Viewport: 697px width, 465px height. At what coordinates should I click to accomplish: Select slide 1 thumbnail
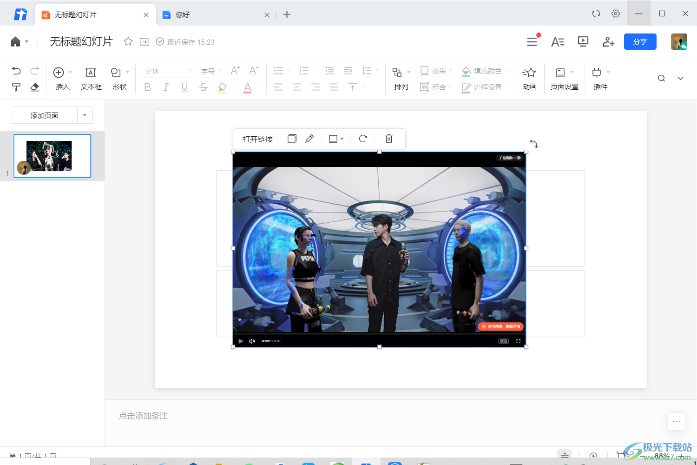coord(52,156)
